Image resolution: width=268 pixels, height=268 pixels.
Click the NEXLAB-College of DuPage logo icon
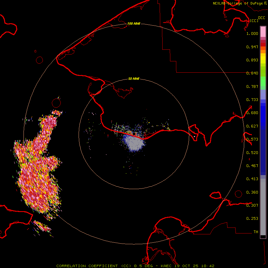[x=265, y=3]
